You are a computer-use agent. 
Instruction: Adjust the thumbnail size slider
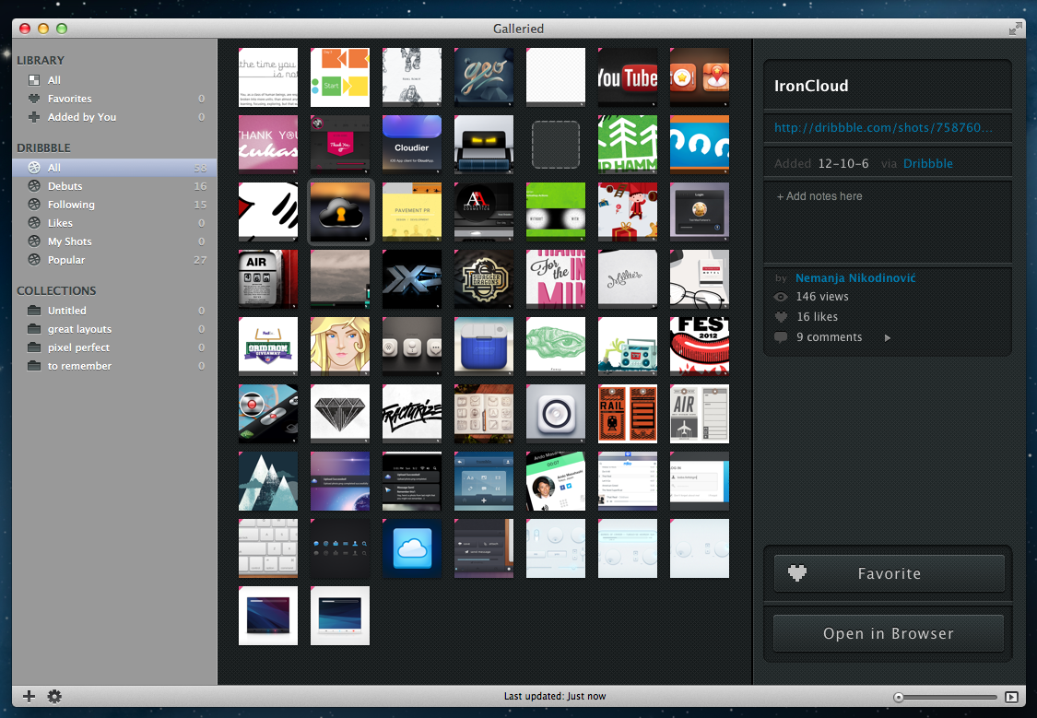pyautogui.click(x=900, y=698)
